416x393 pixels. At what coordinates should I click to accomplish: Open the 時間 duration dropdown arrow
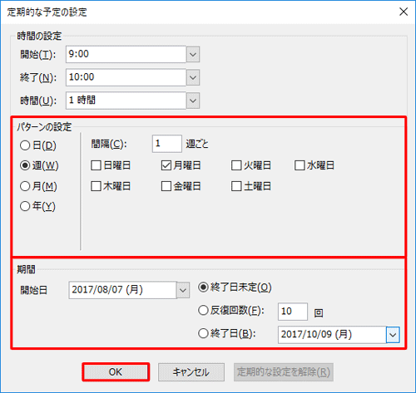tap(193, 101)
